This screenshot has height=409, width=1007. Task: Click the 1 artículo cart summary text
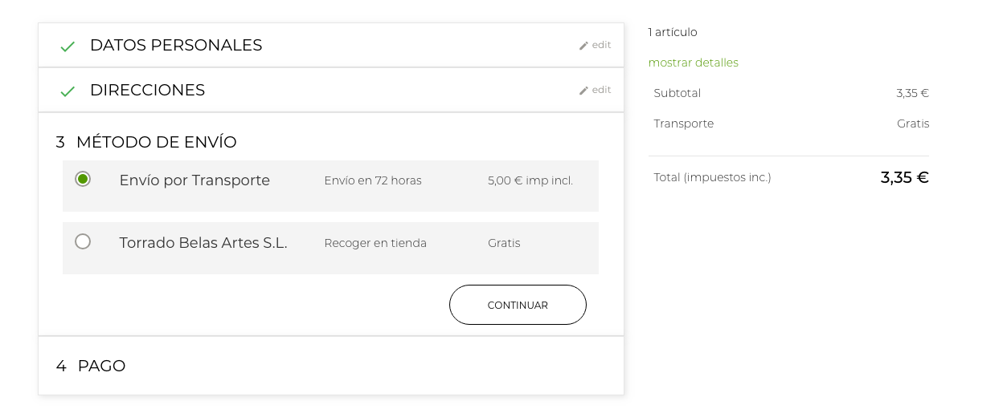[673, 32]
